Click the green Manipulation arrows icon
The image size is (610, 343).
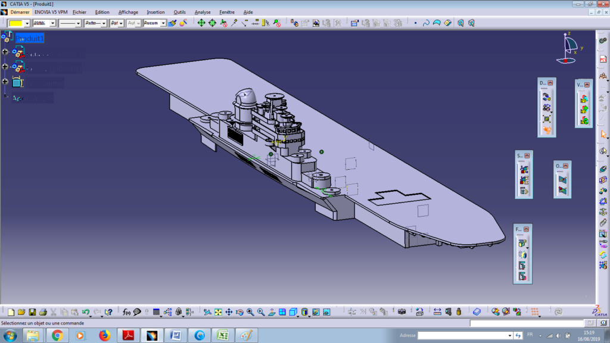(x=201, y=23)
